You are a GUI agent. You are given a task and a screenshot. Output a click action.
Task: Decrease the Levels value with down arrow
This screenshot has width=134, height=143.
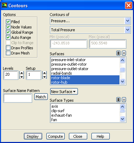click(21, 77)
